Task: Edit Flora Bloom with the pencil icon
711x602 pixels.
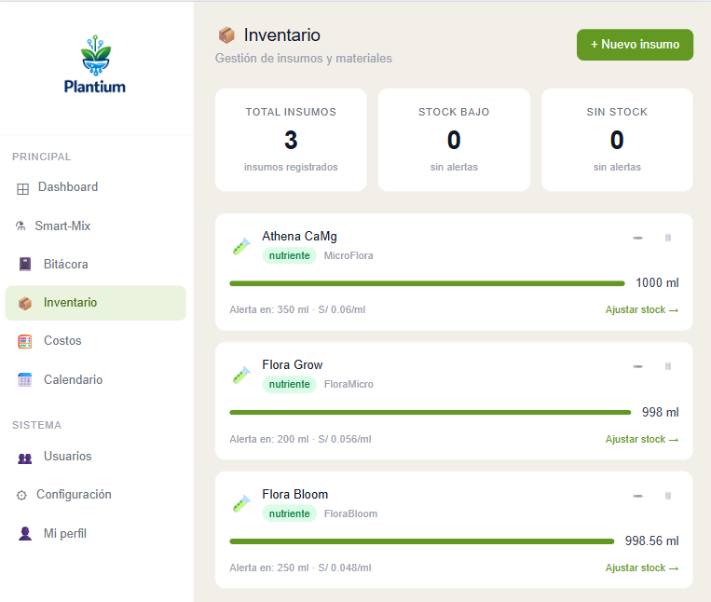Action: coord(638,496)
